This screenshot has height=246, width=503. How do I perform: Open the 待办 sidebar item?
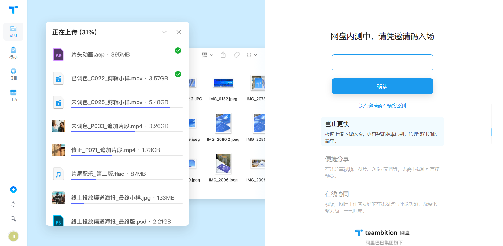coord(13,53)
